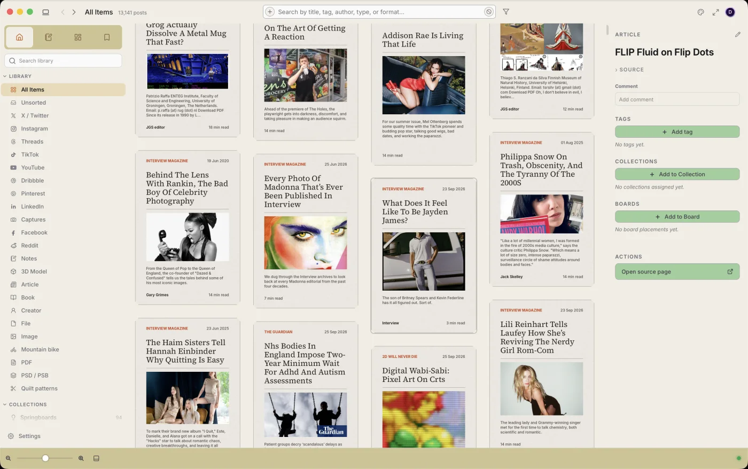Viewport: 748px width, 469px height.
Task: Switch to the bookmarks tab
Action: (107, 37)
